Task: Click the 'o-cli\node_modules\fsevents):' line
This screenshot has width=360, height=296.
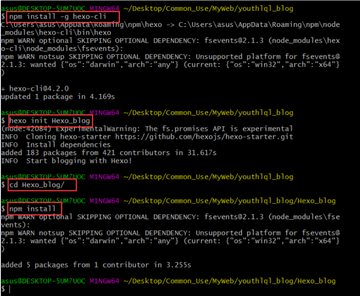Action: (62, 48)
